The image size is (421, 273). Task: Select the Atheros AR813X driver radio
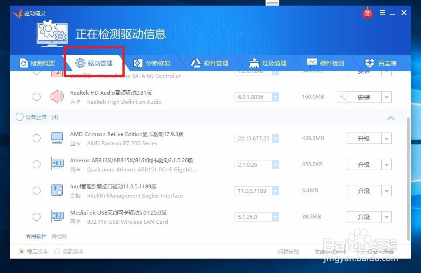(37, 164)
